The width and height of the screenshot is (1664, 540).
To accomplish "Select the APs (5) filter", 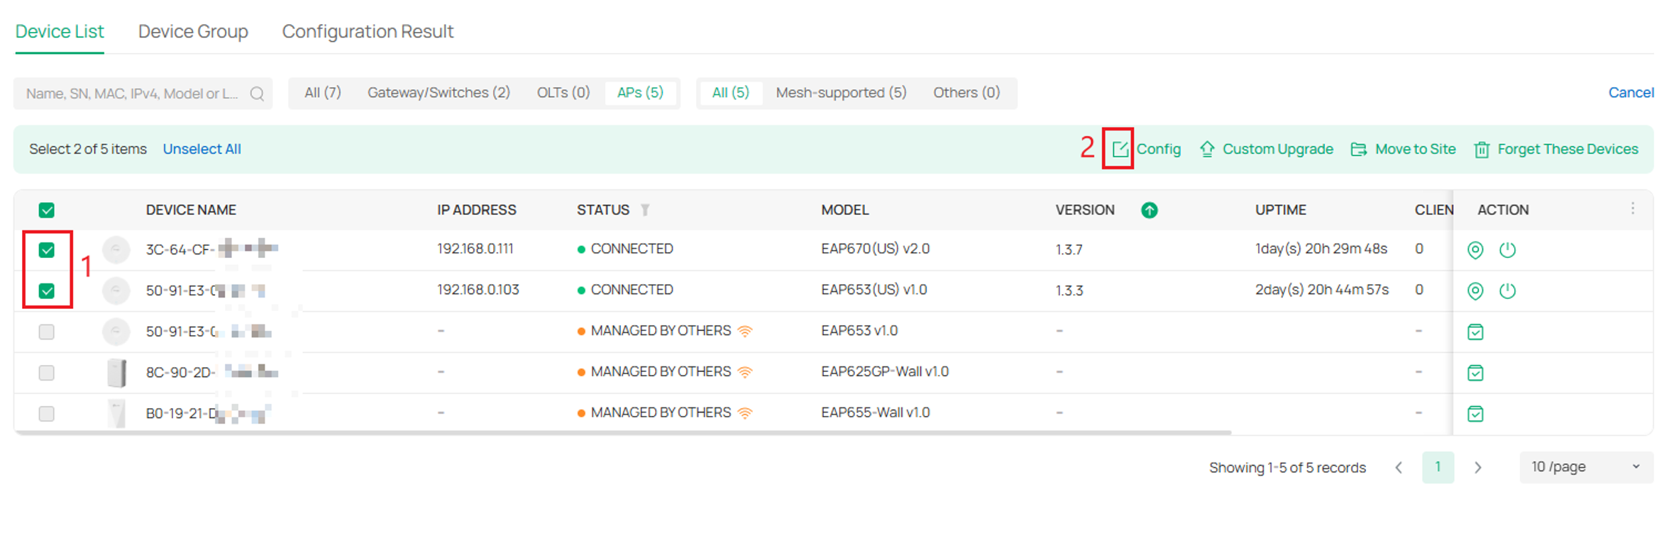I will tap(640, 93).
